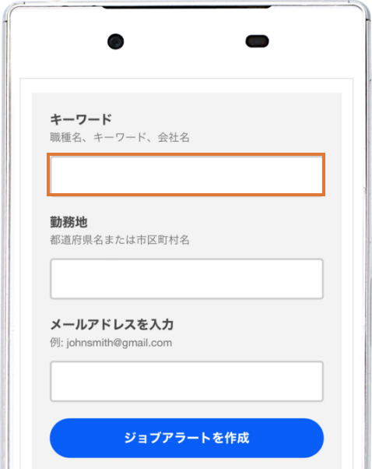
Task: Click the earpiece slit at phone top
Action: coord(187,7)
